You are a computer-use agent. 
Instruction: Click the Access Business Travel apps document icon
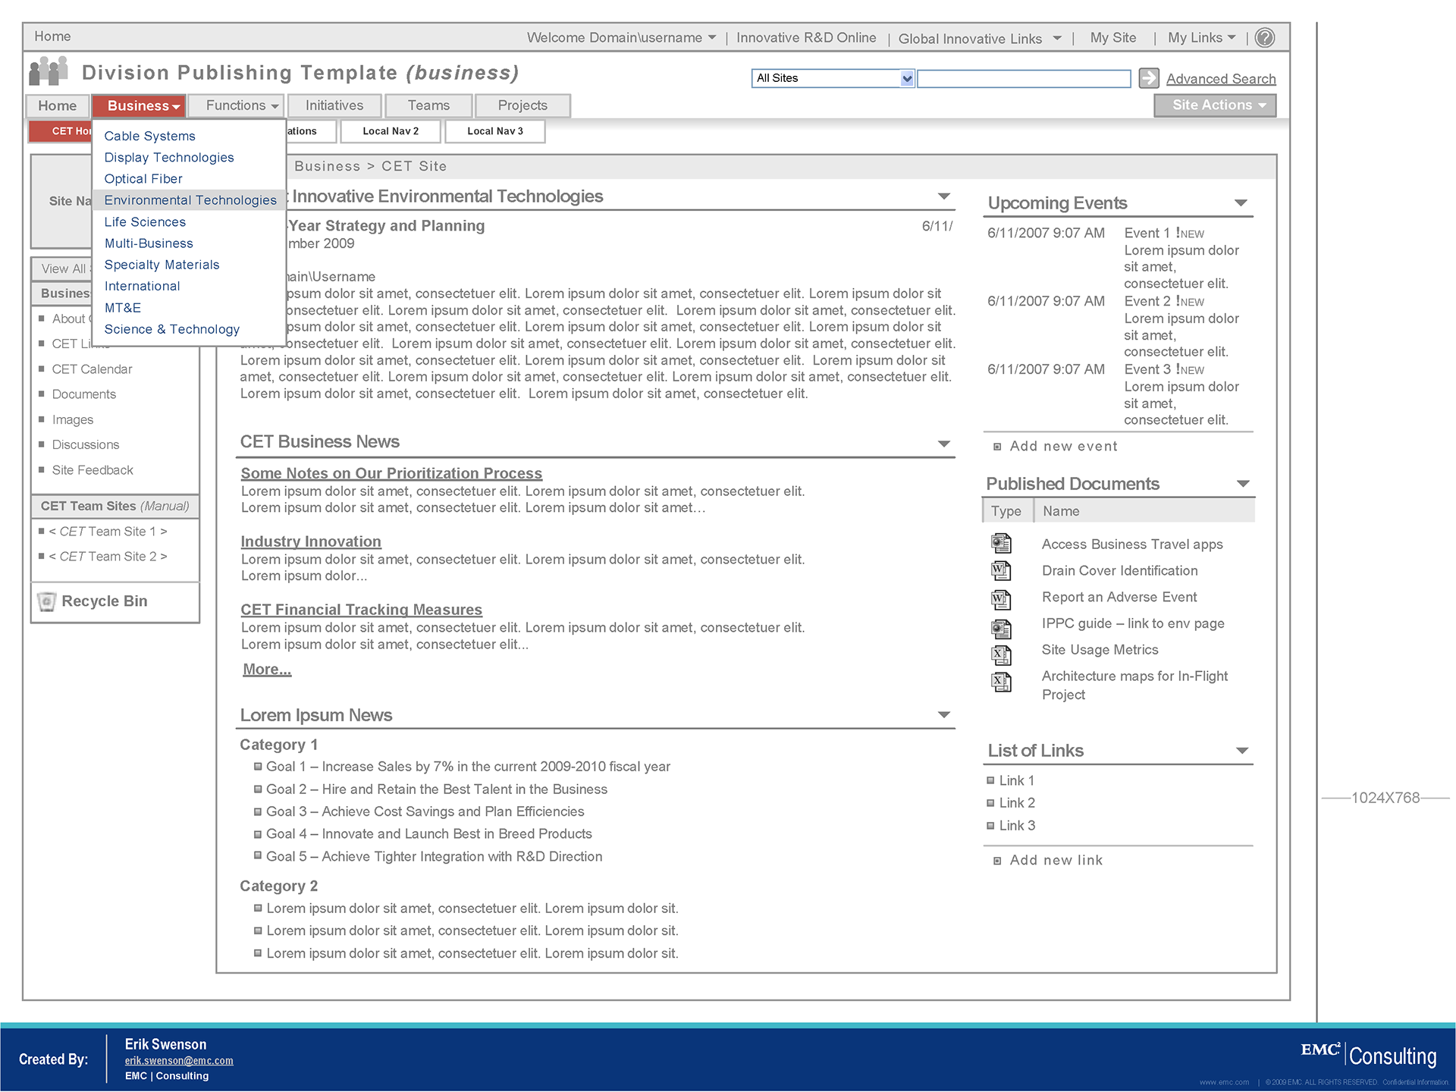pos(1001,543)
